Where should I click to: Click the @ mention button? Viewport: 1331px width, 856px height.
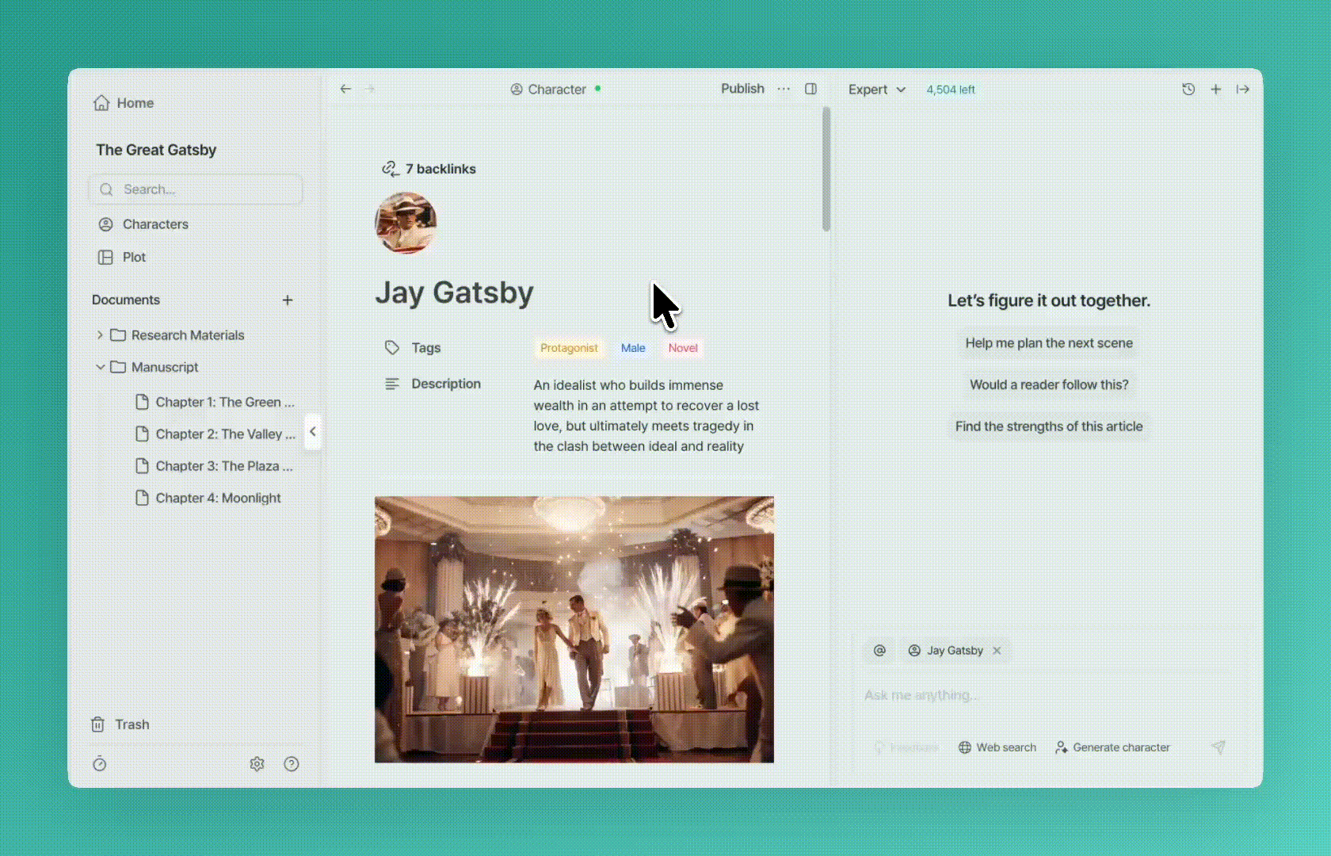[x=879, y=651]
